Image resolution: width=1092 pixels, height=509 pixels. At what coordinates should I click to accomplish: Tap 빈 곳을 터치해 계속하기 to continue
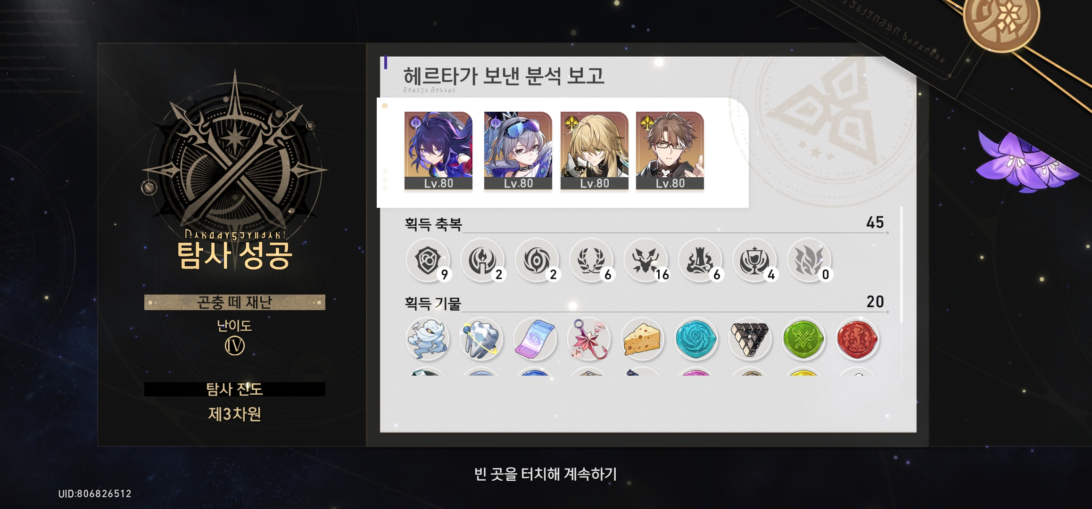pyautogui.click(x=546, y=474)
